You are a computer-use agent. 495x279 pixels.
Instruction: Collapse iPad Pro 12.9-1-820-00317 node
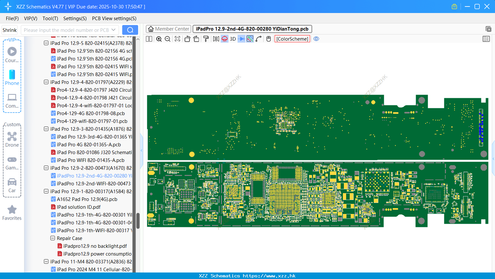click(46, 191)
